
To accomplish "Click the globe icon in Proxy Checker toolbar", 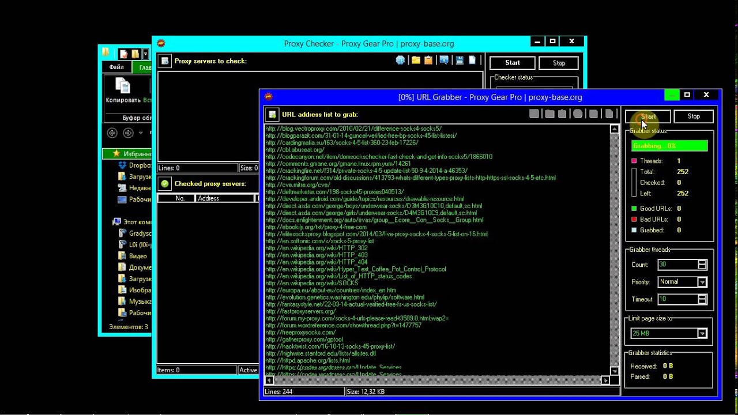I will coord(400,61).
